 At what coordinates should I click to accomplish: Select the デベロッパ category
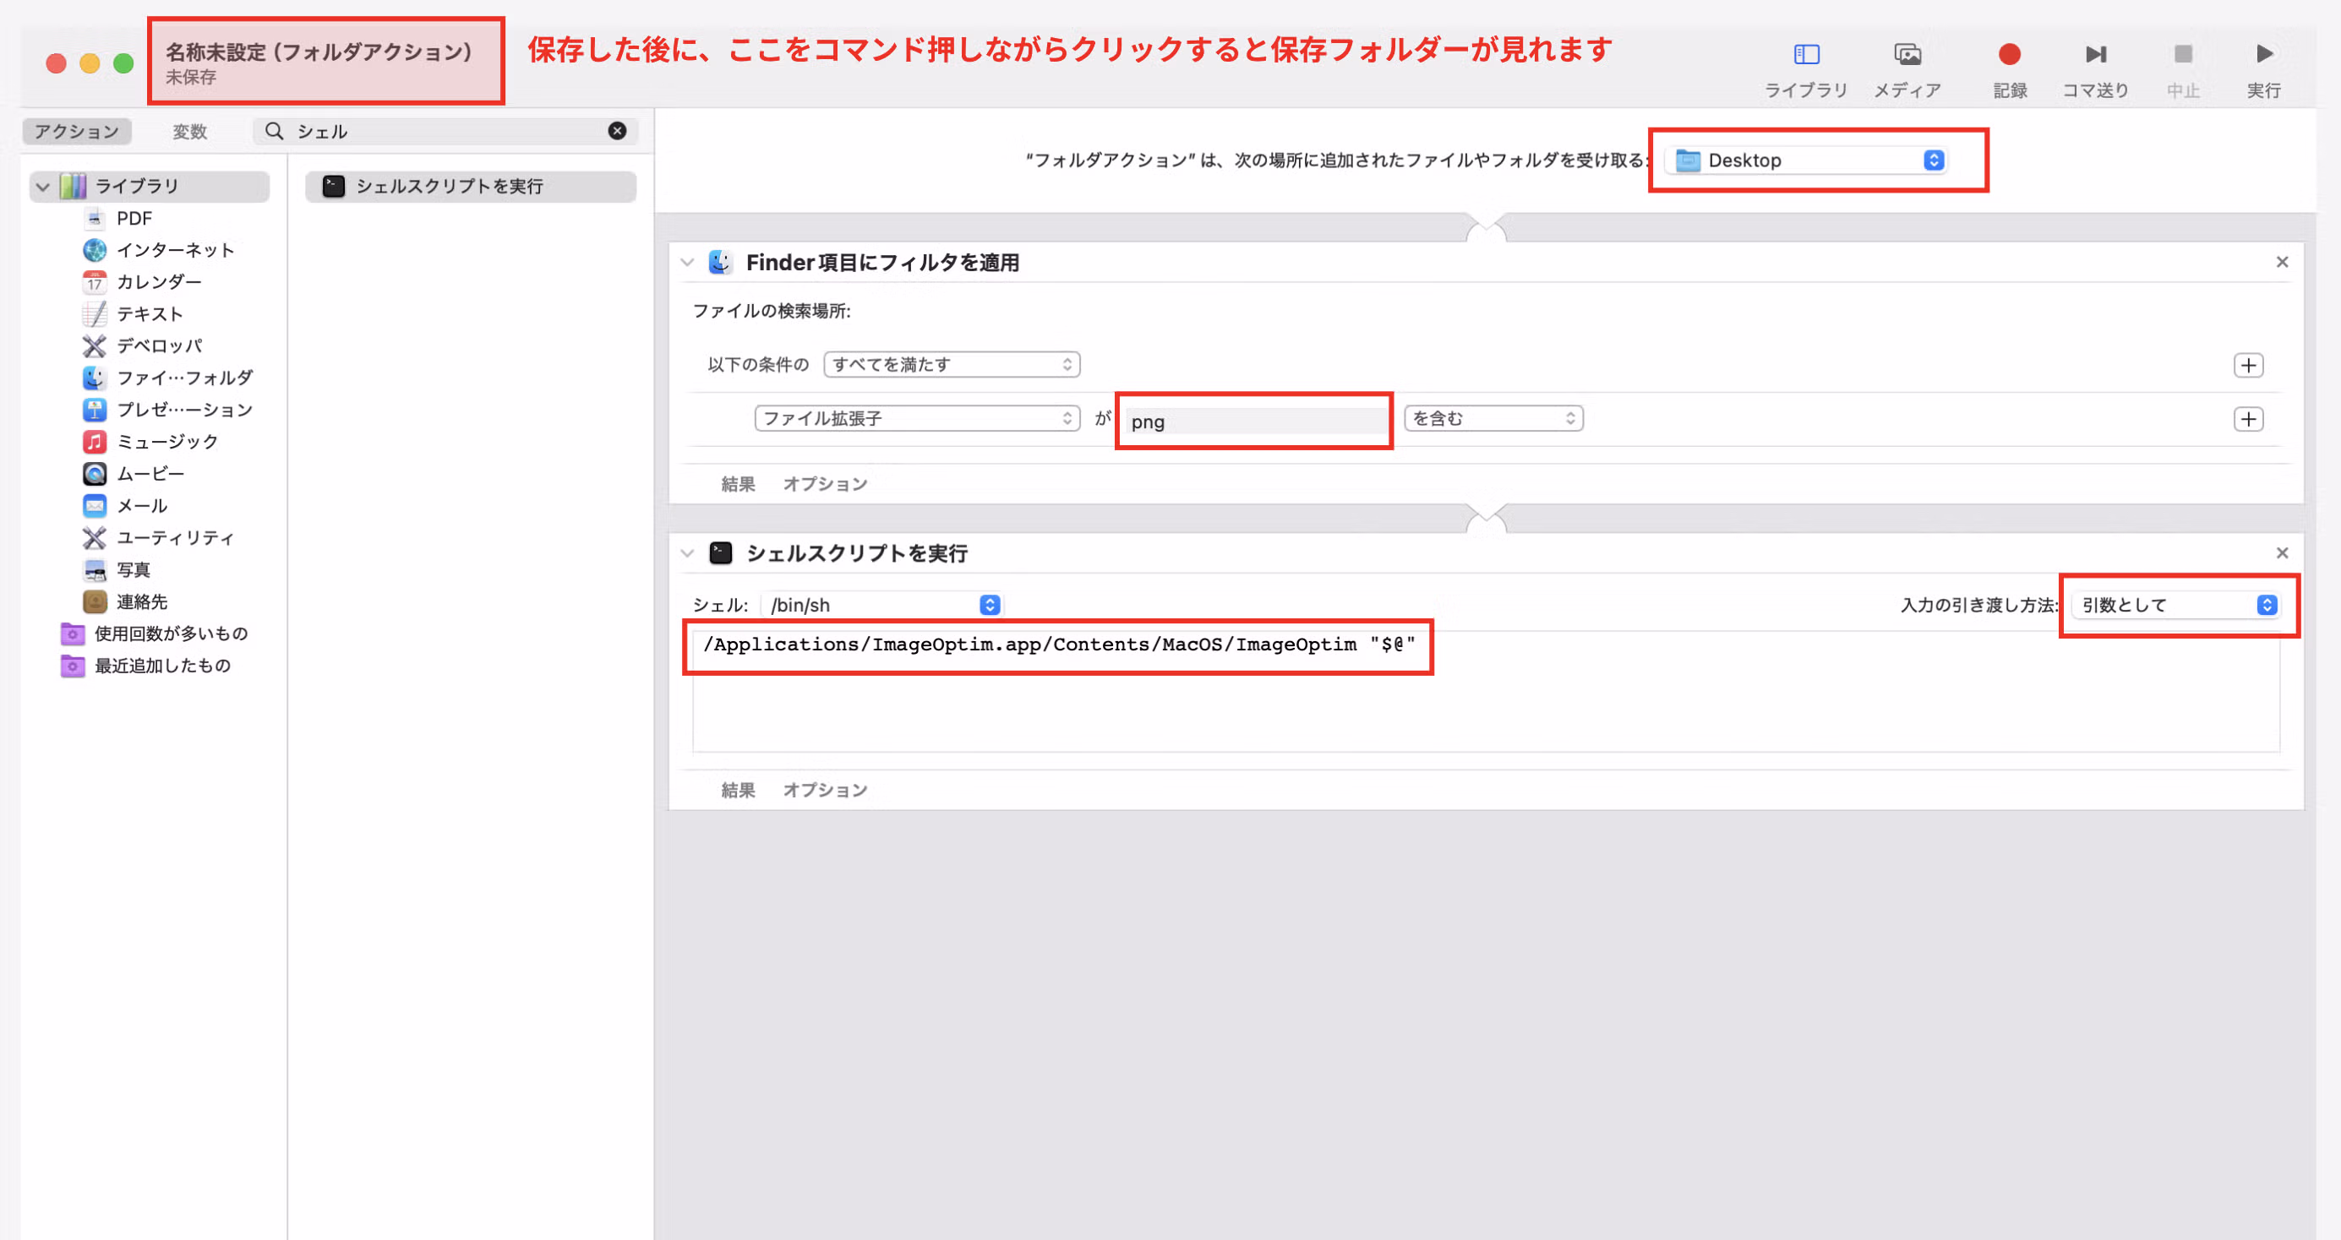coord(143,345)
